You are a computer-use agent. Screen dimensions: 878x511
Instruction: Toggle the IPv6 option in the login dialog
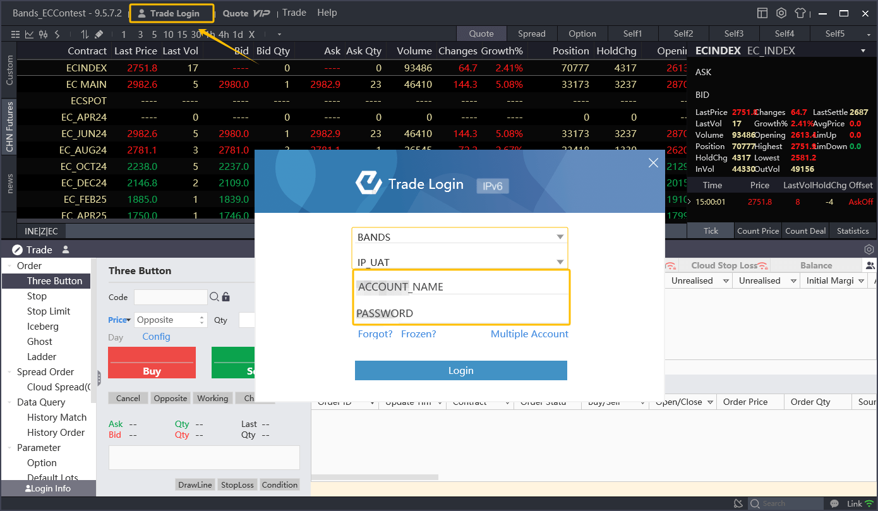[x=493, y=186]
